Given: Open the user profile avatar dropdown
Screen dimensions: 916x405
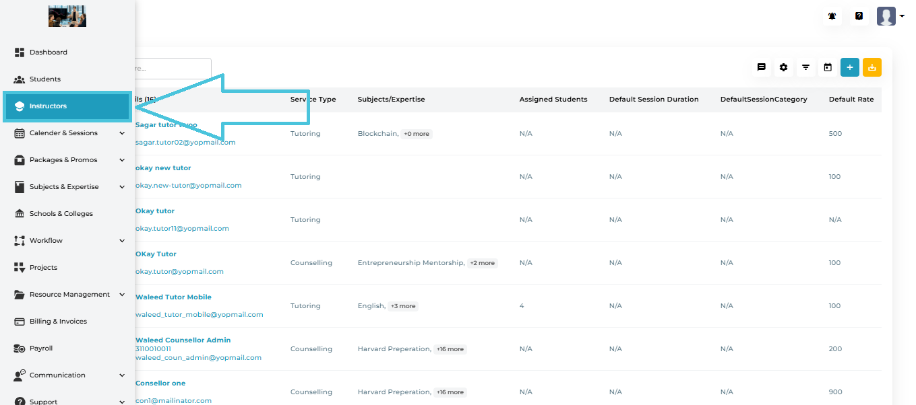Looking at the screenshot, I should coord(890,16).
